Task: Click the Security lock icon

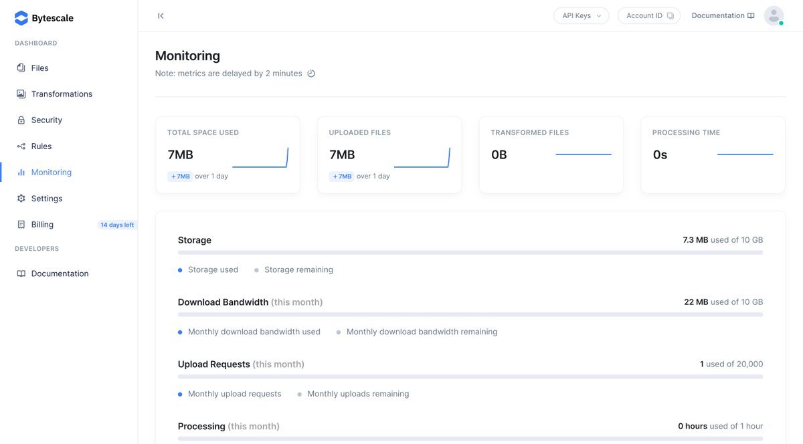Action: [x=21, y=120]
